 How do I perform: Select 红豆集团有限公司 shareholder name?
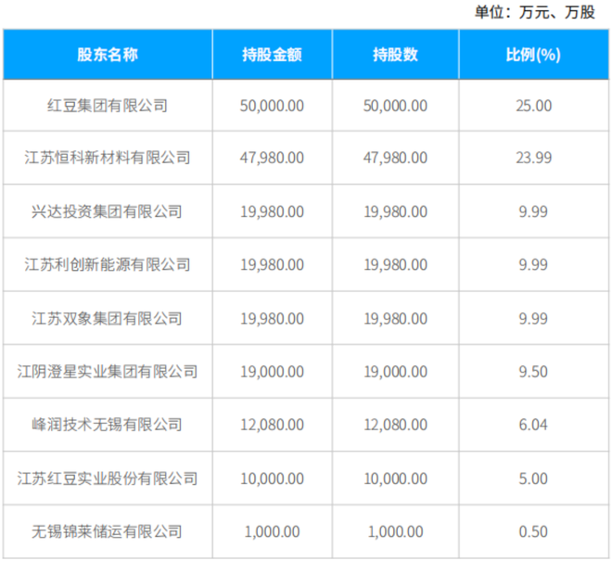pyautogui.click(x=108, y=106)
